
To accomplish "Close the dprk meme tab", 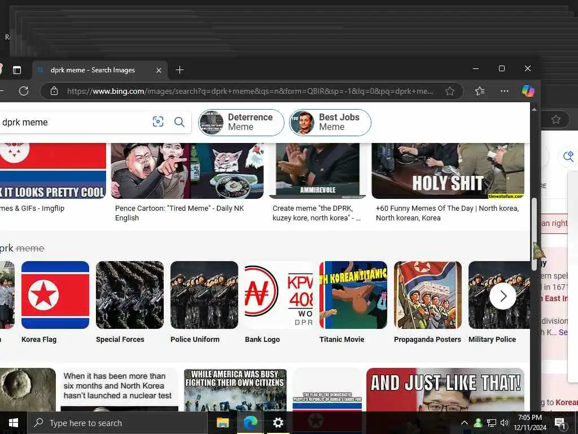I will (x=159, y=70).
